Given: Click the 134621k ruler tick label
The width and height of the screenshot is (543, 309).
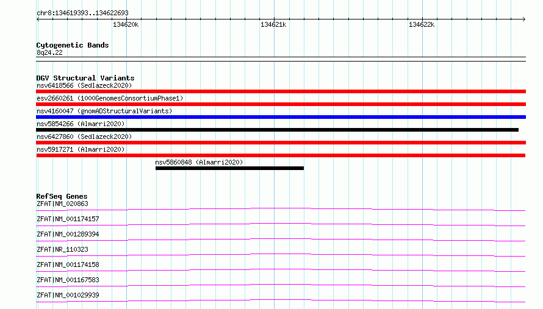Looking at the screenshot, I should (x=273, y=24).
